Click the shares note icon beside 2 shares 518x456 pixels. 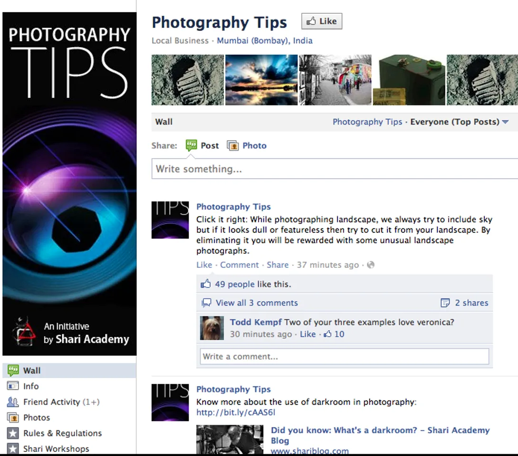445,303
